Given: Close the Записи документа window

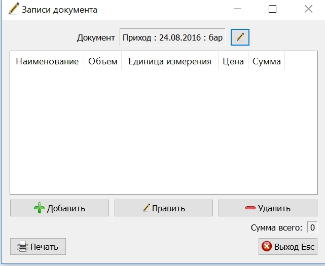Looking at the screenshot, I should [308, 9].
